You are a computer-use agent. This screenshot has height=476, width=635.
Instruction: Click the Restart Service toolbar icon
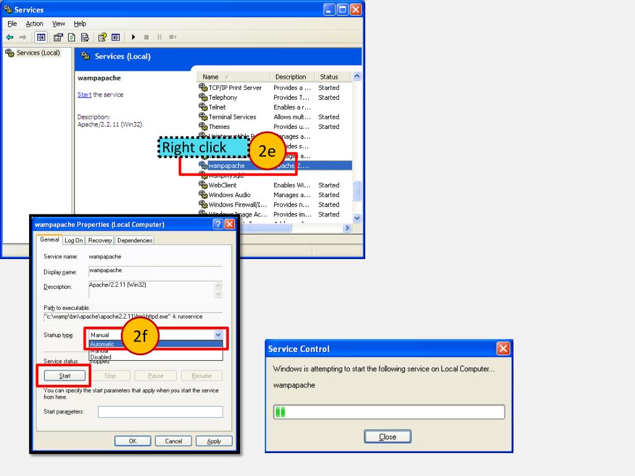click(x=173, y=37)
